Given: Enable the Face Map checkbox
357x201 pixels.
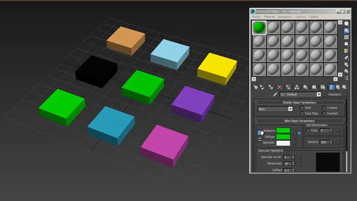Looking at the screenshot, I should (x=302, y=113).
